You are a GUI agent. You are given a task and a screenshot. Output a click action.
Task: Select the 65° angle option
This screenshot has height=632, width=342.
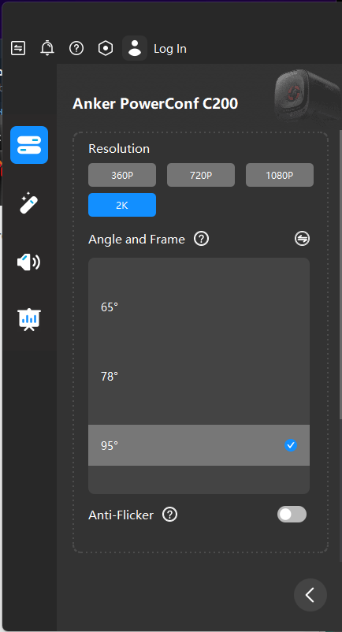[199, 307]
